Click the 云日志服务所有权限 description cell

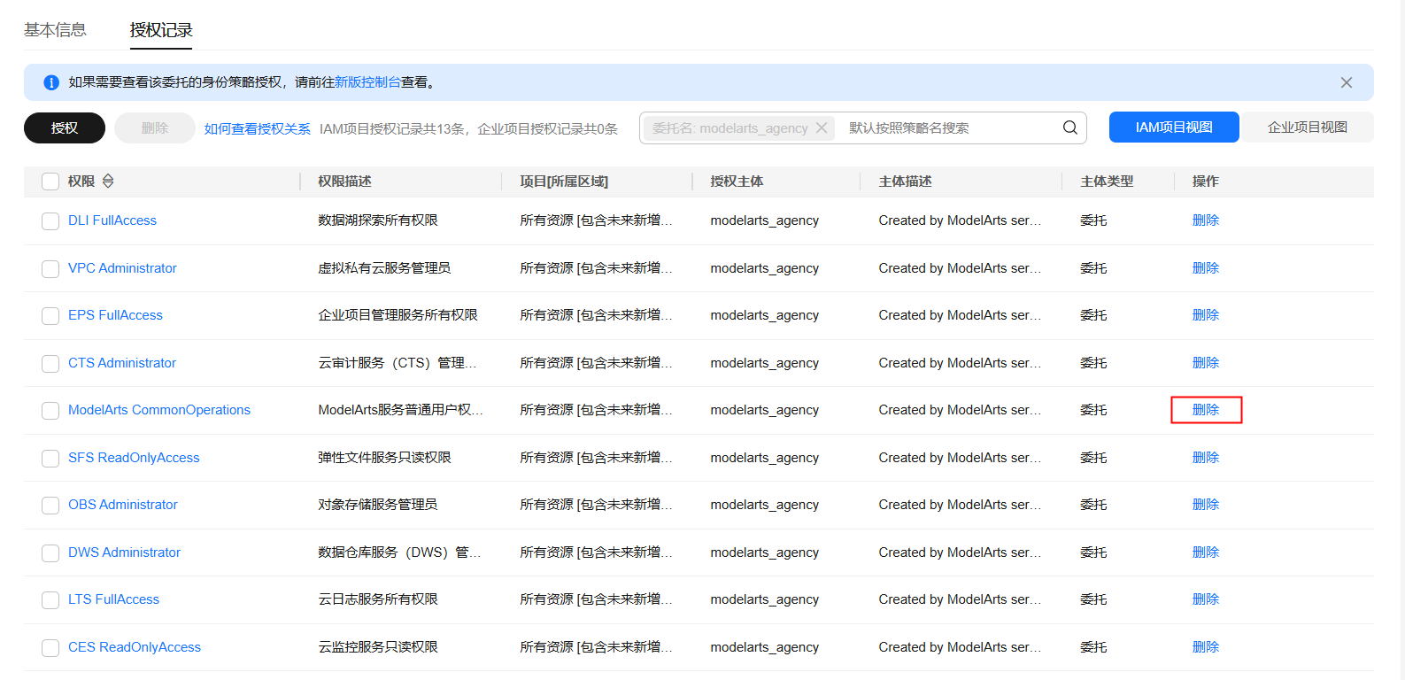tap(378, 599)
